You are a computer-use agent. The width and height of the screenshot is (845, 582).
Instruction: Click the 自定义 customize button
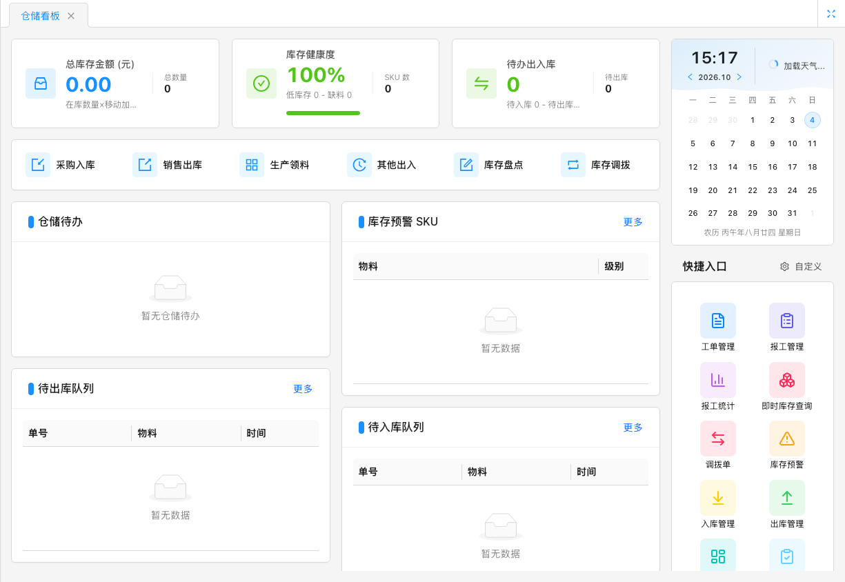click(x=801, y=266)
